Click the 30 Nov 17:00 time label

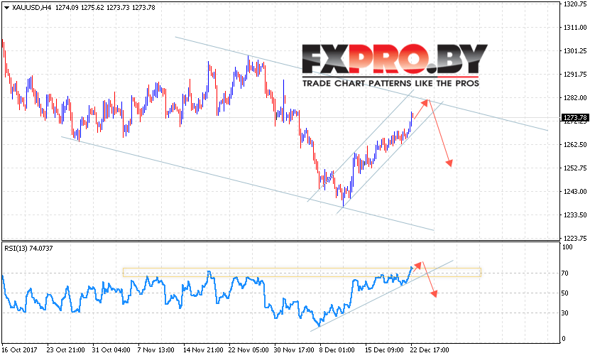[x=294, y=350]
